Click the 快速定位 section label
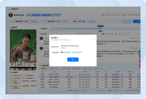This screenshot has height=99, width=146. pyautogui.click(x=44, y=29)
